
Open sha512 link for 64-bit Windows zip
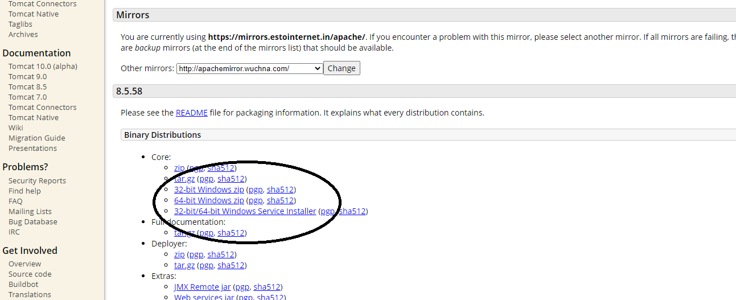(x=280, y=200)
